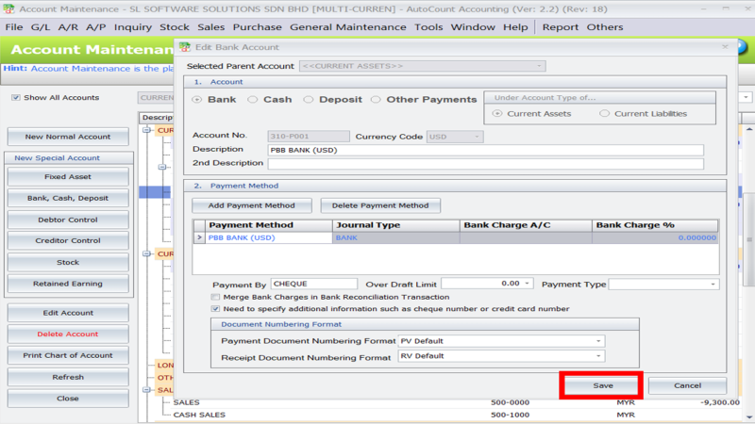Viewport: 755px width, 424px height.
Task: Open the G/L menu
Action: point(41,27)
